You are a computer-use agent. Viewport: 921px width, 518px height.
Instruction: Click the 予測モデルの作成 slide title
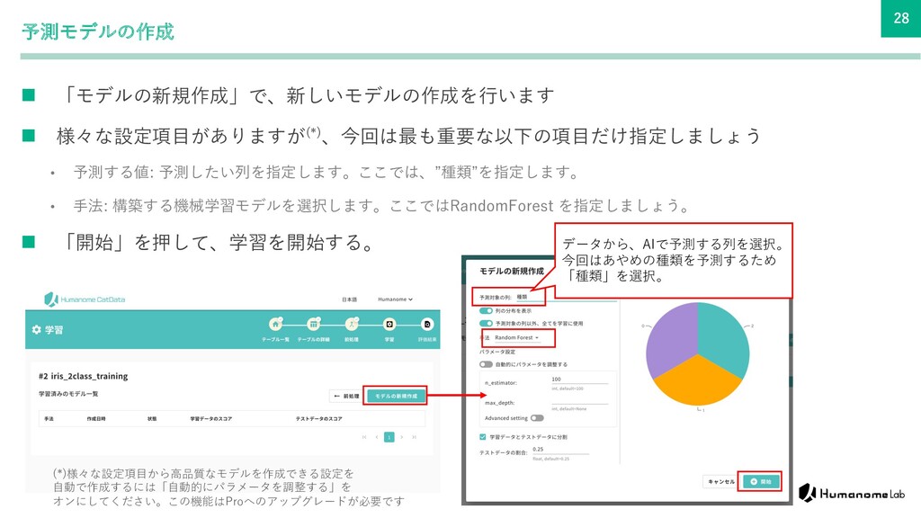98,31
